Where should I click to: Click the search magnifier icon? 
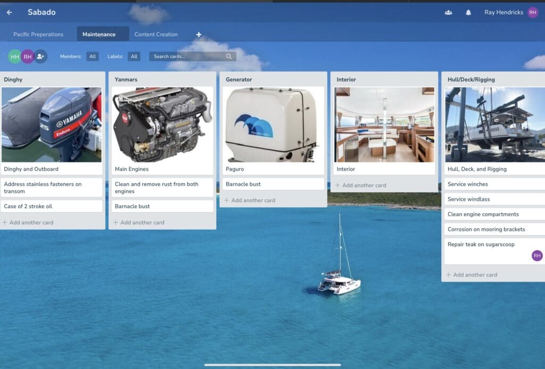[229, 56]
